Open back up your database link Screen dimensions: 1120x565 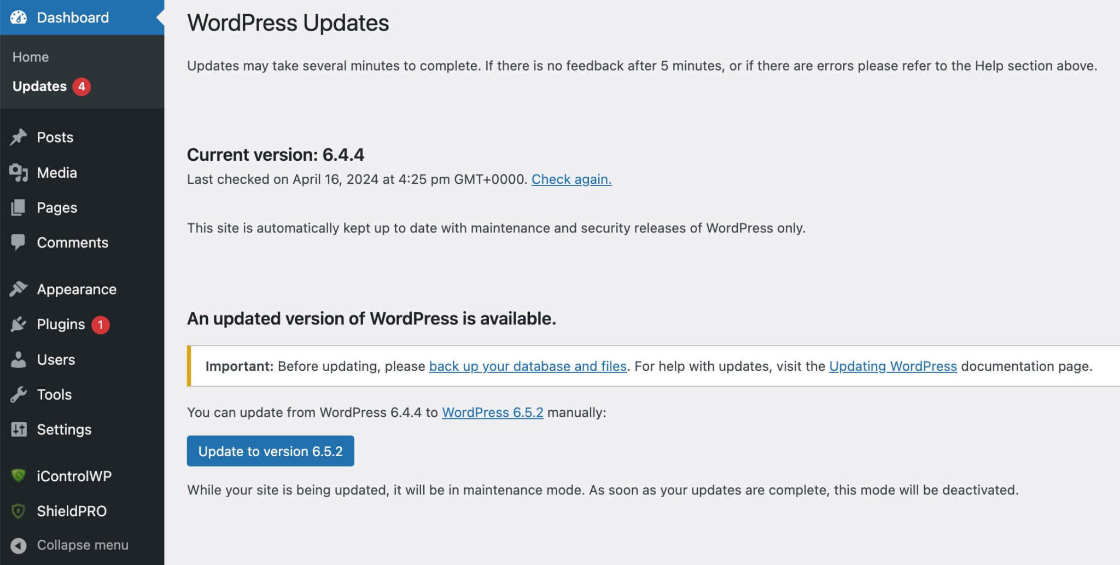(x=527, y=366)
